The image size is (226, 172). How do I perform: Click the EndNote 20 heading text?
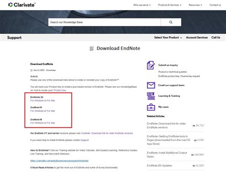point(37,97)
